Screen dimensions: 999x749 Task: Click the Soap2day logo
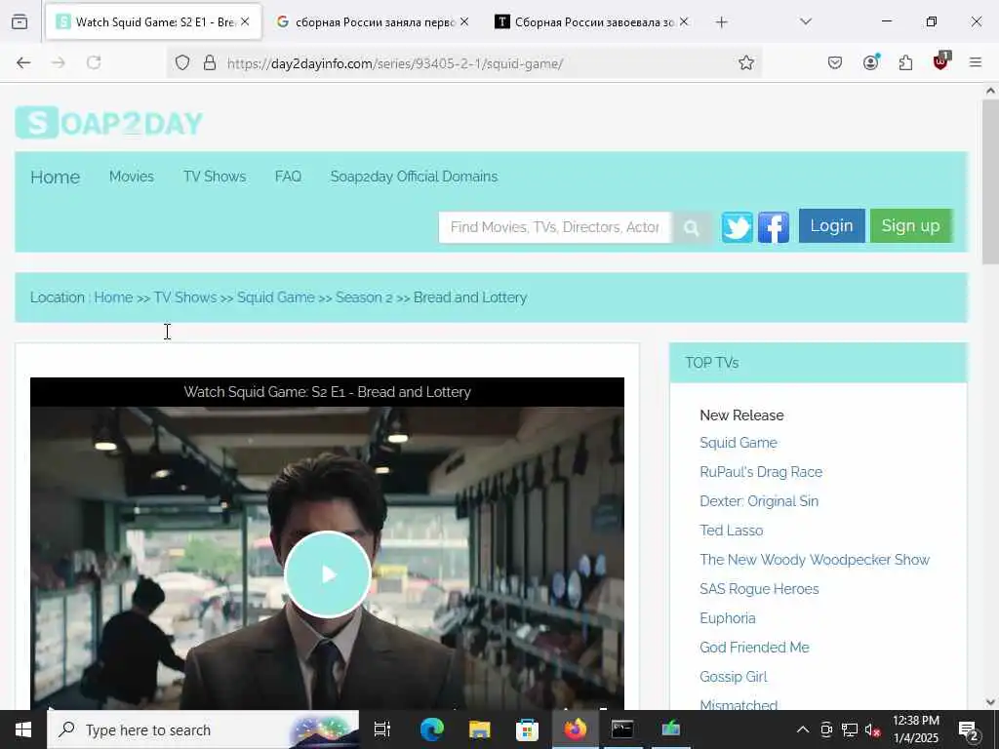(109, 122)
